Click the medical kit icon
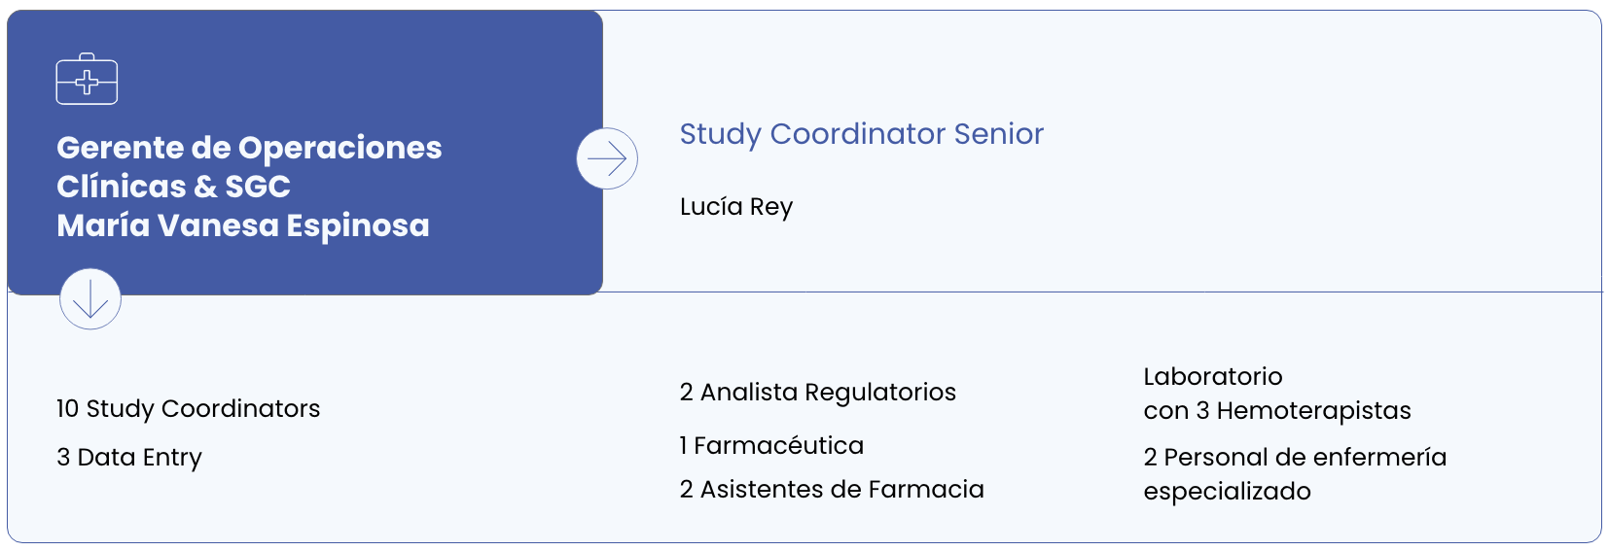 coord(87,79)
